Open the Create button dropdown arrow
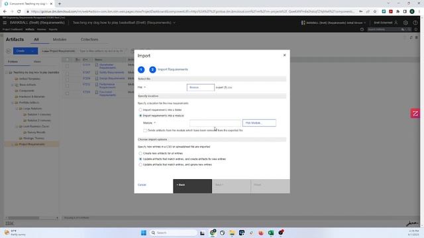The image size is (424, 238). click(32, 51)
